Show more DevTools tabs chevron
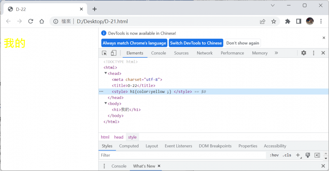The height and width of the screenshot is (171, 329). click(276, 53)
